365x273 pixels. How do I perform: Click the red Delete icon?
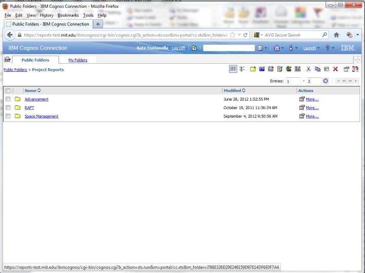click(x=335, y=69)
